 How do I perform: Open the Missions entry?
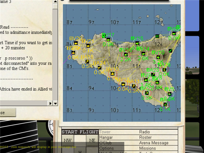[x=147, y=148]
